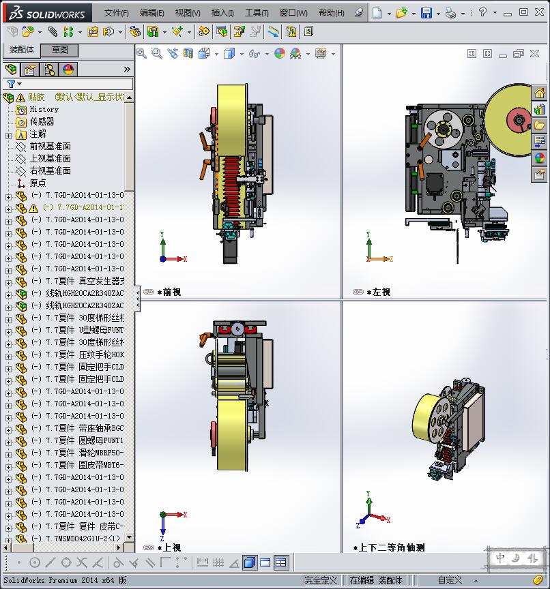Click the Move Component icon
This screenshot has width=550, height=589.
[108, 31]
